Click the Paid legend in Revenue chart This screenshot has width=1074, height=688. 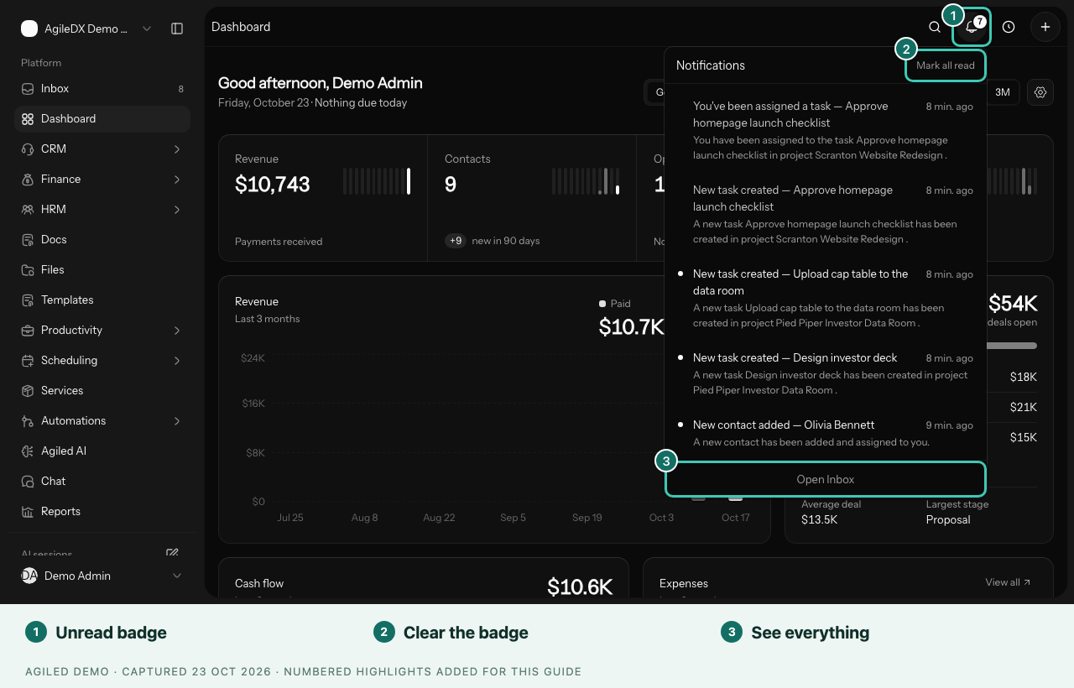615,304
